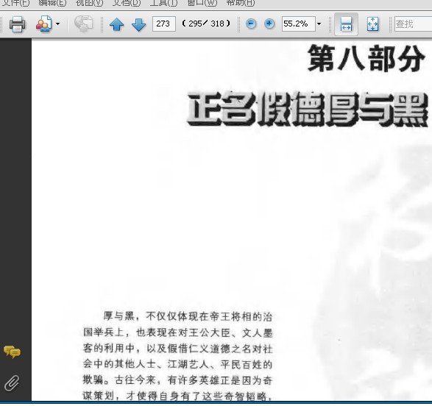This screenshot has height=406, width=432.
Task: Click the text line starting 会中的其他人士
Action: click(178, 364)
